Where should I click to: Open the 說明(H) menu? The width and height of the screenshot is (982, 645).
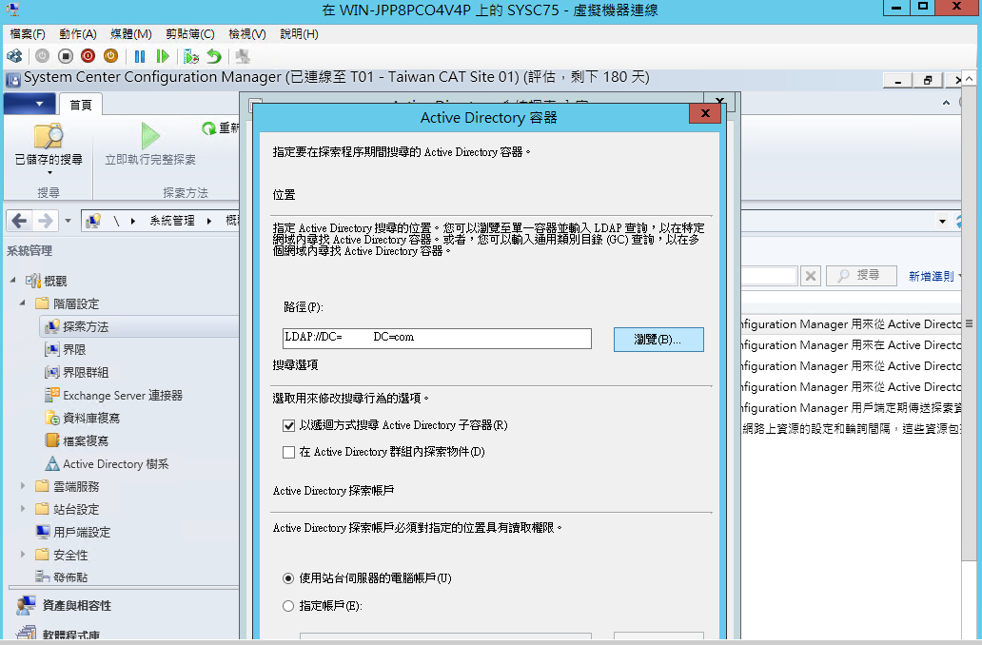299,34
